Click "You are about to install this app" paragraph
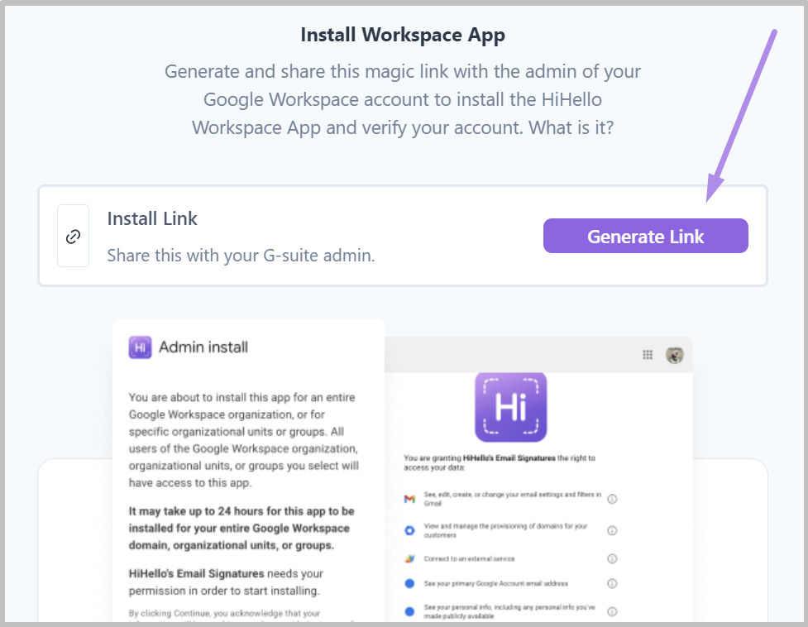The width and height of the screenshot is (808, 627). 244,440
